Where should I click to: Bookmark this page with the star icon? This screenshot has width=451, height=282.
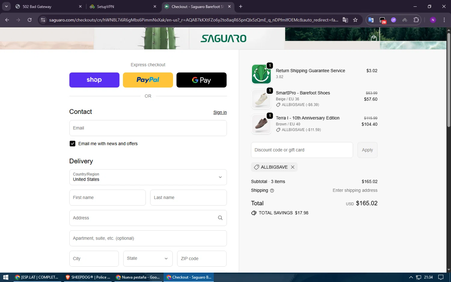point(355,20)
